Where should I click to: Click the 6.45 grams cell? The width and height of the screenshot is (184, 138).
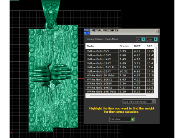pos(125,79)
